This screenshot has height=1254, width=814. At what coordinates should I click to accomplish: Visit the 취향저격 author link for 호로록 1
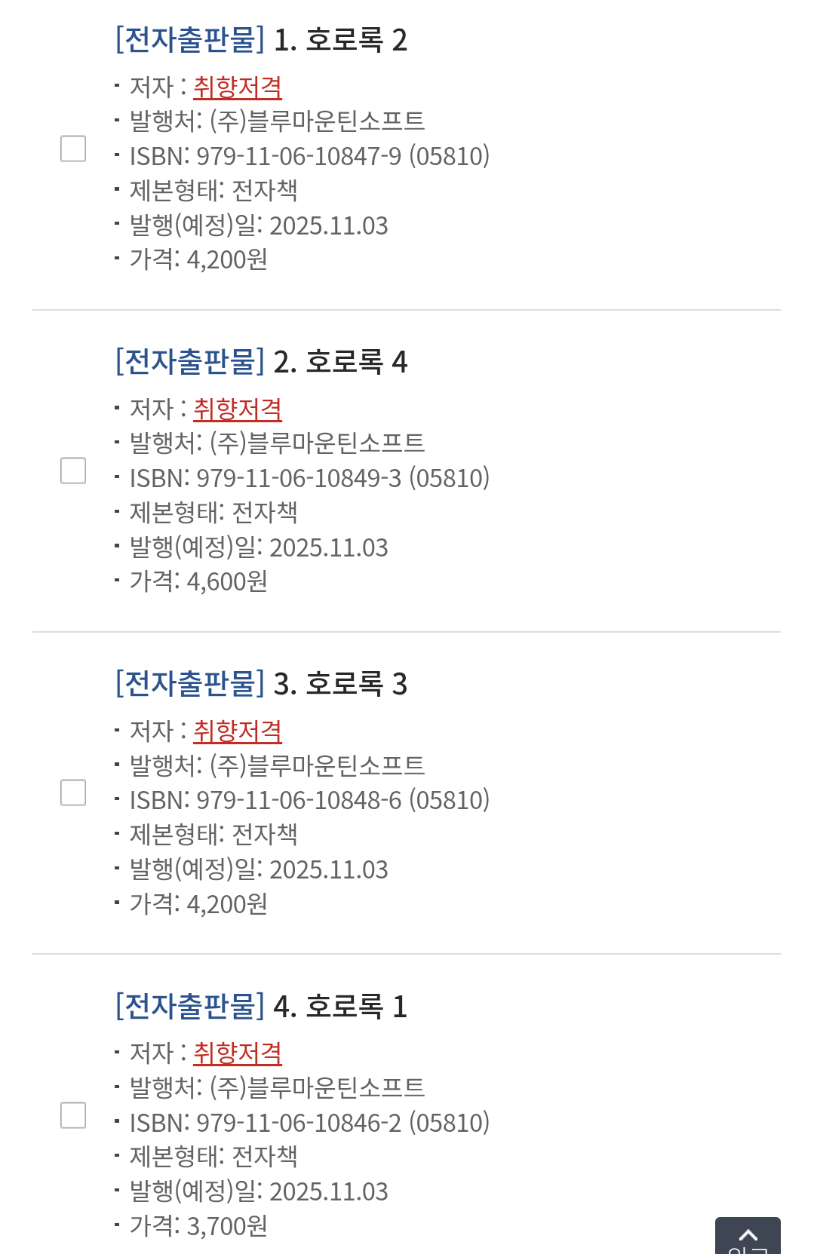(x=238, y=1053)
